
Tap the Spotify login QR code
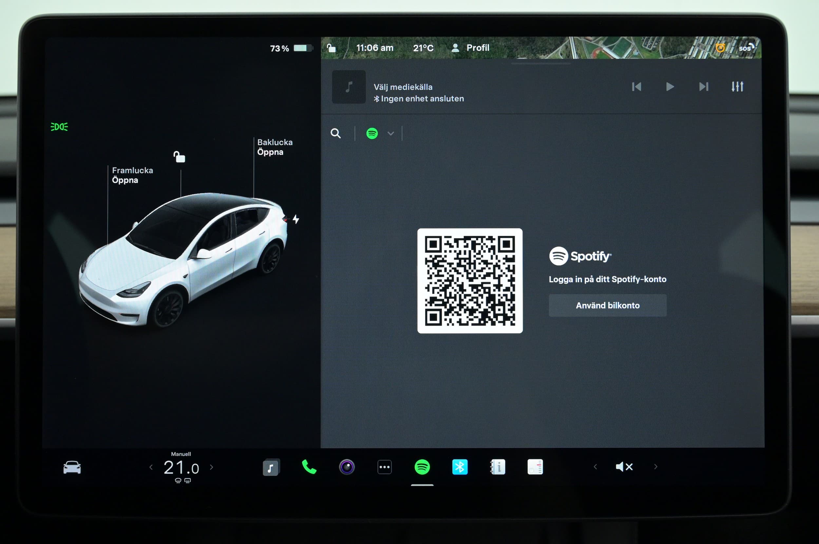coord(470,281)
